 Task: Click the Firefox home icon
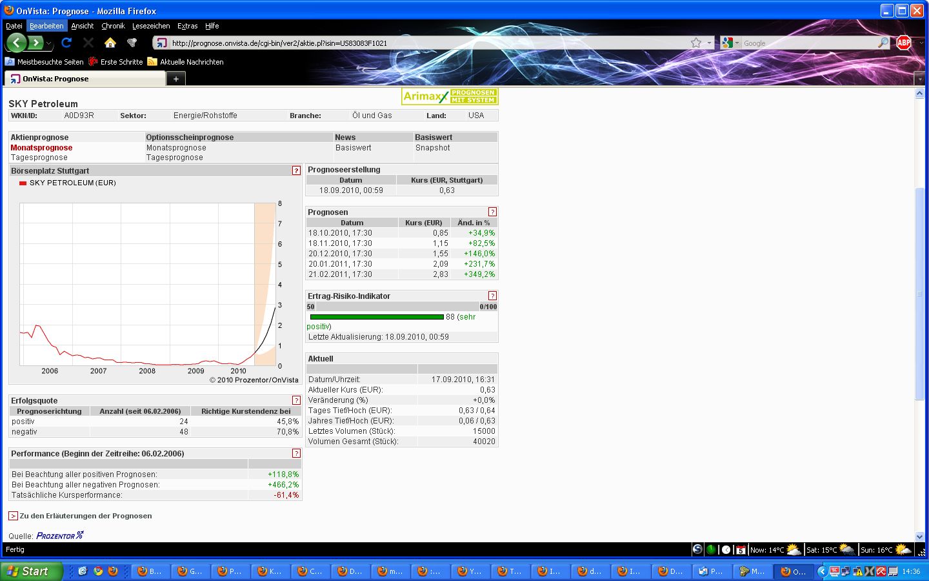[x=110, y=43]
